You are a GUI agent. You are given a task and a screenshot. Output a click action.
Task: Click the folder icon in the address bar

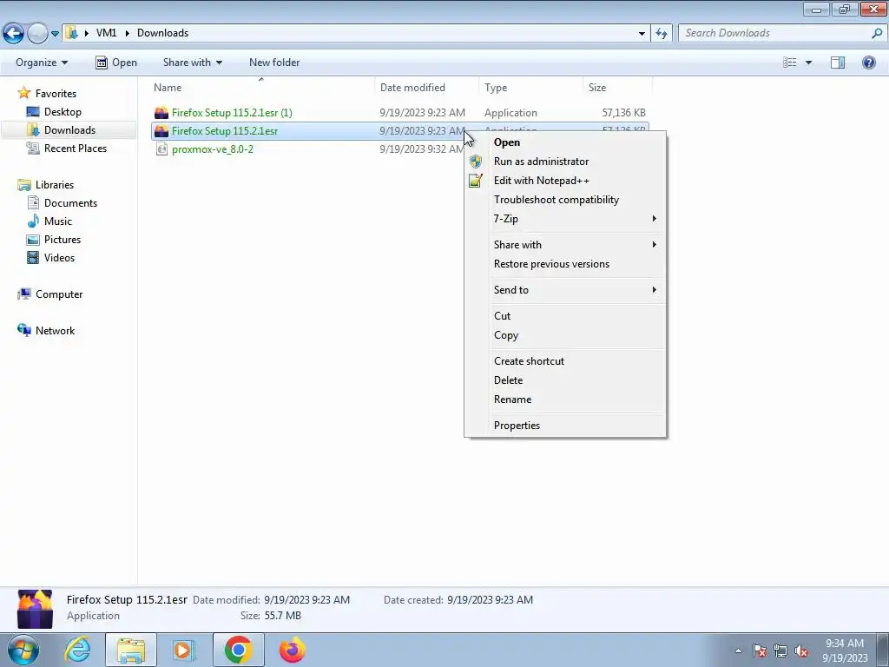(x=71, y=33)
